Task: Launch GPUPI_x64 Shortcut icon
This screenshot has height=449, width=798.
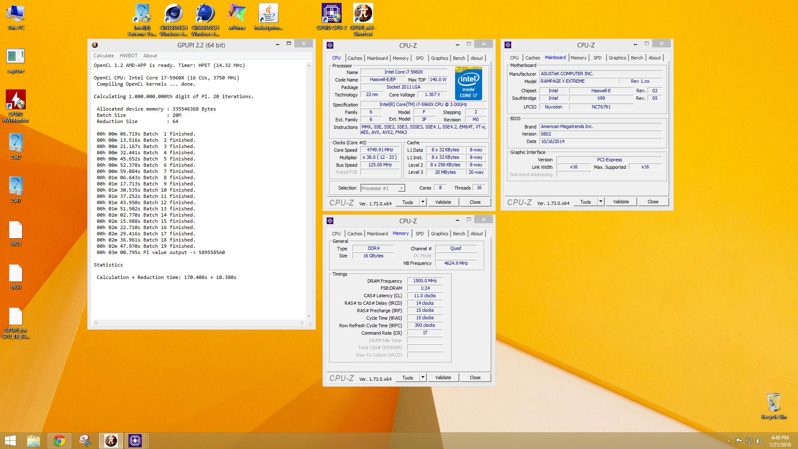Action: pyautogui.click(x=363, y=20)
